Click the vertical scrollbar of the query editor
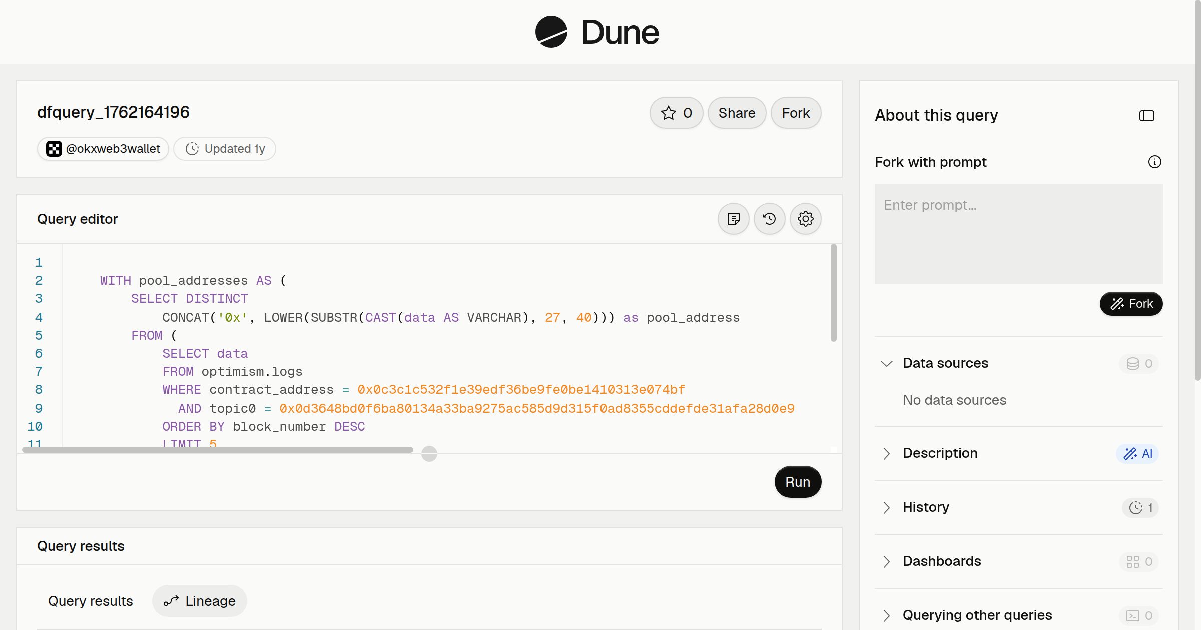Image resolution: width=1201 pixels, height=630 pixels. 833,293
